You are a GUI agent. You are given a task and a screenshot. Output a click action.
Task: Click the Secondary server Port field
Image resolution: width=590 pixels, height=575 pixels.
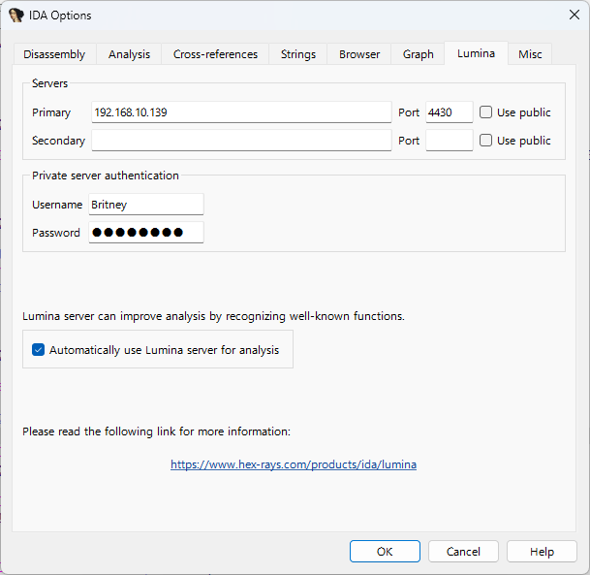450,141
